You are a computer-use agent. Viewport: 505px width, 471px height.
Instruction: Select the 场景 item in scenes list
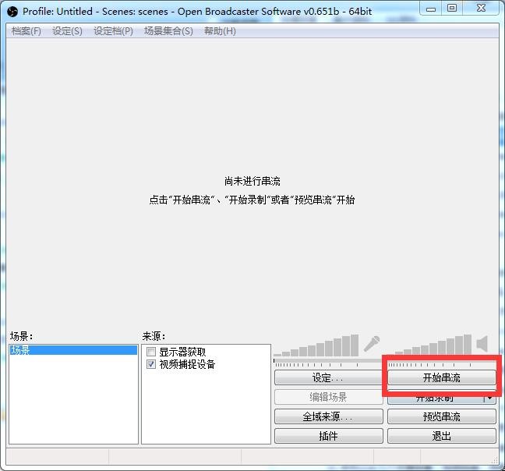[x=73, y=350]
